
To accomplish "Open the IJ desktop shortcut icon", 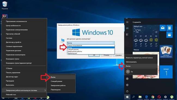I will click(5, 17).
